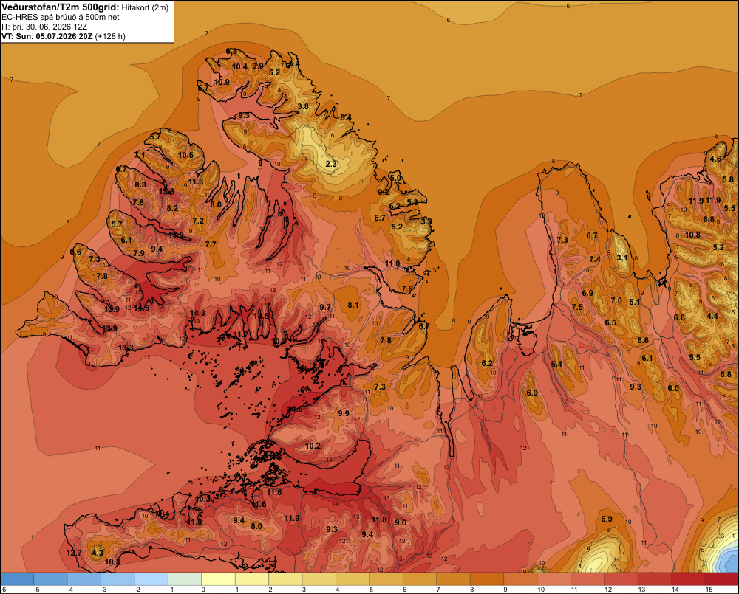
Task: Pick the legend swatch between 8 and 9
Action: pyautogui.click(x=487, y=579)
